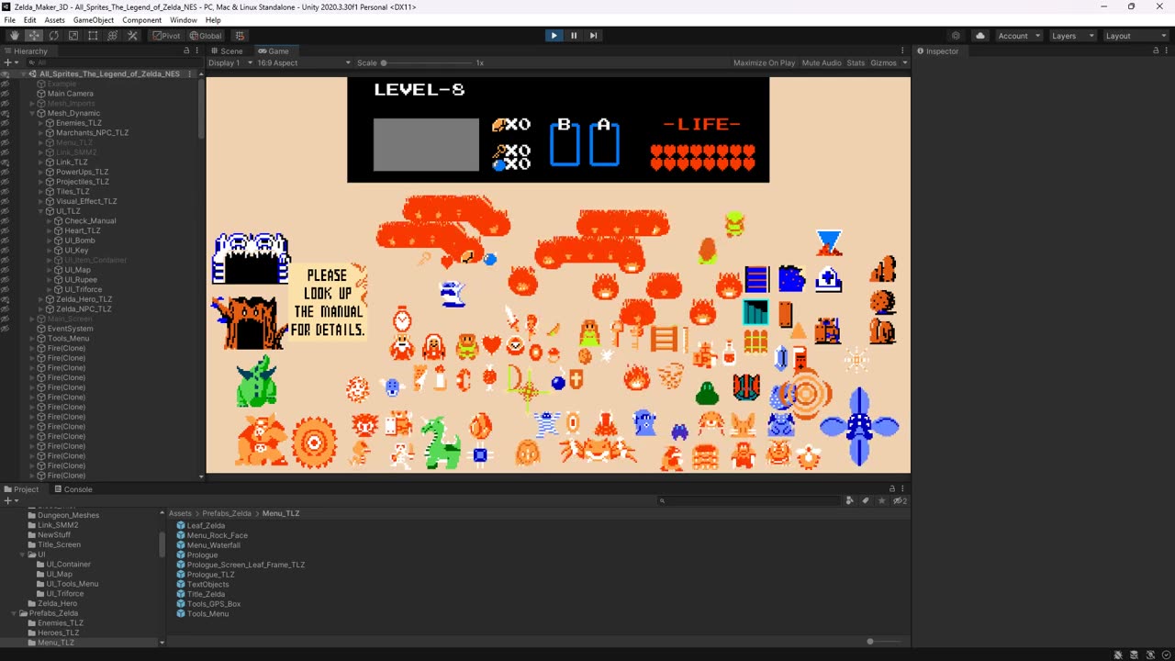This screenshot has width=1175, height=661.
Task: Toggle visibility of the Mesh_Dynamic object
Action: coord(5,113)
